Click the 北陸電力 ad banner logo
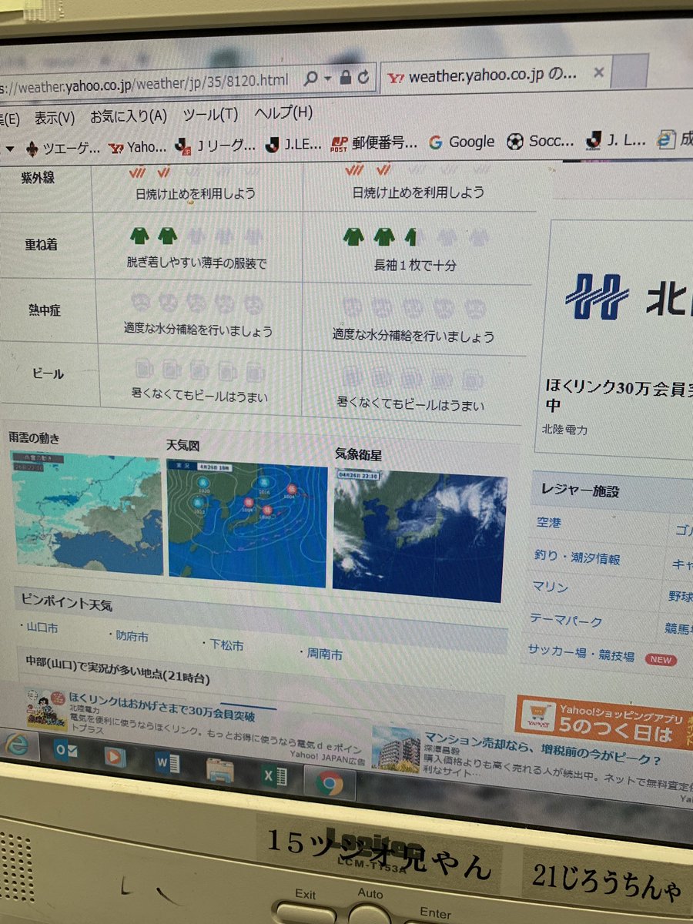Viewport: 693px width, 924px height. tap(598, 296)
